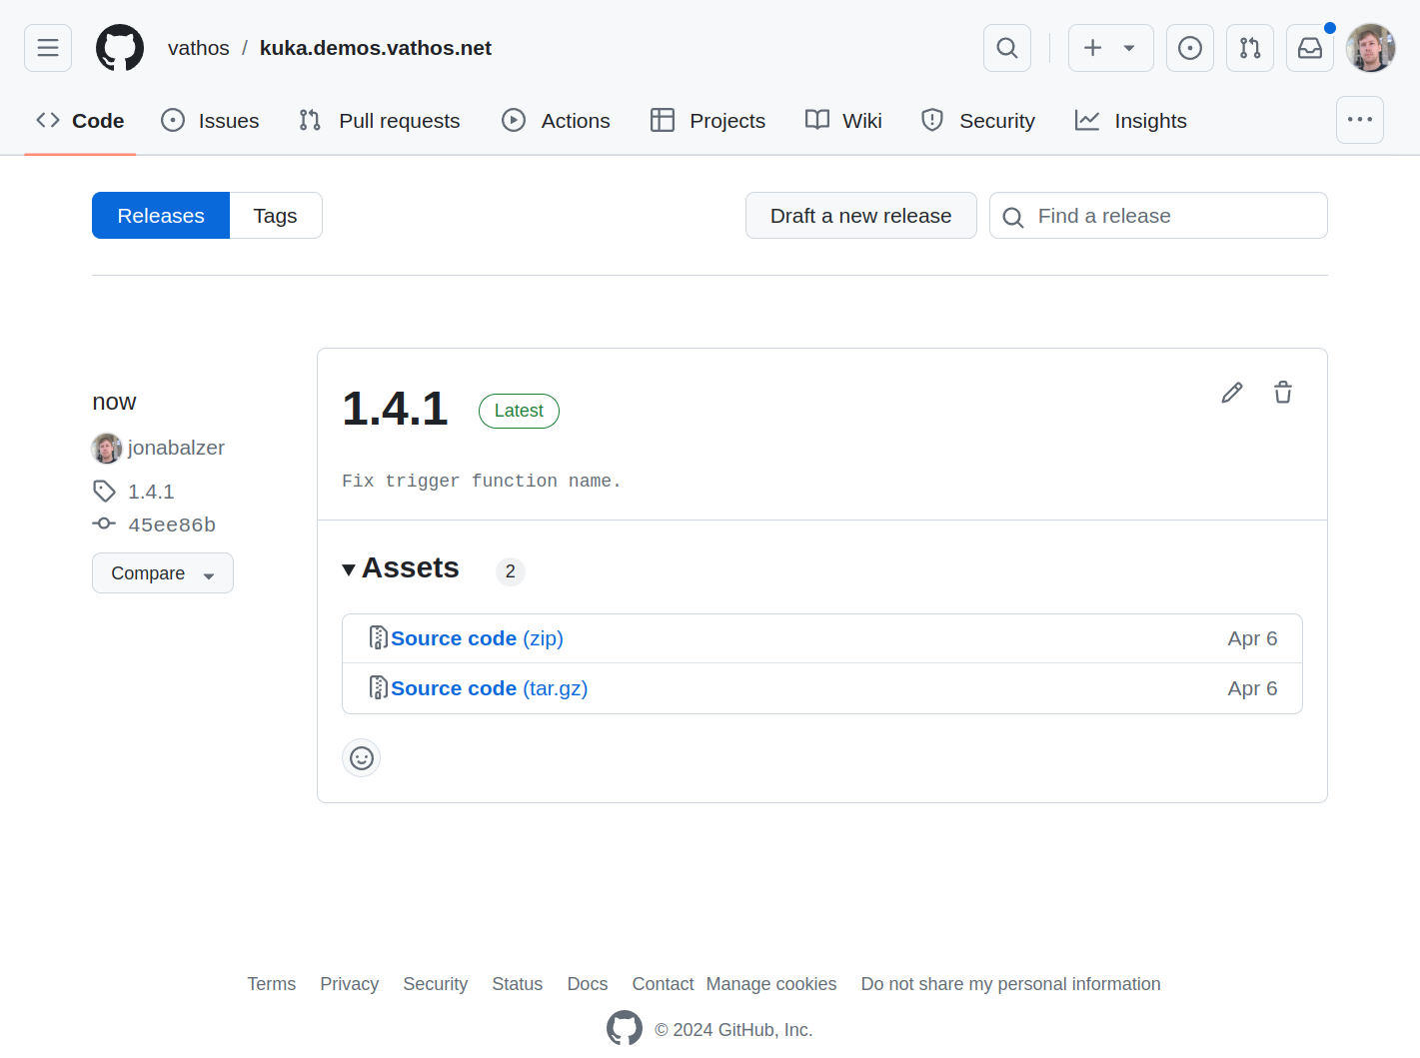
Task: Edit release 1.4.1 using the pencil icon
Action: [x=1231, y=393]
